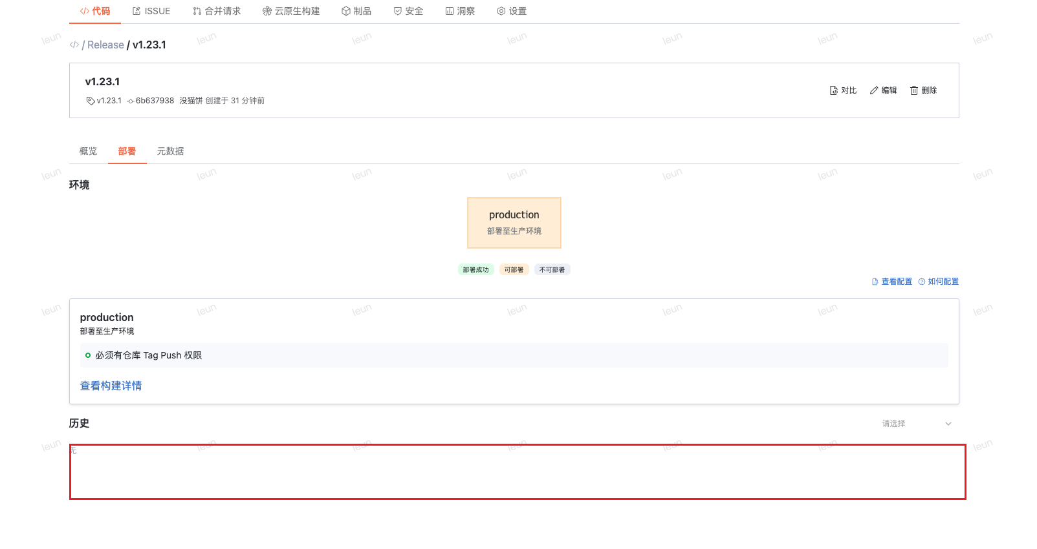Switch to the 概览 sub-tab
This screenshot has height=549, width=1037.
88,151
